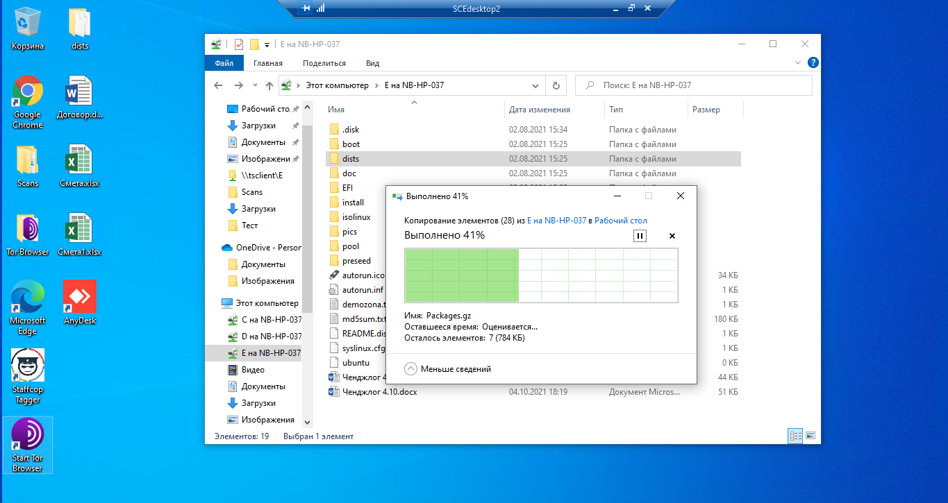Open the 'E на NB-HP-037' source link
Image resolution: width=948 pixels, height=503 pixels.
(x=556, y=221)
